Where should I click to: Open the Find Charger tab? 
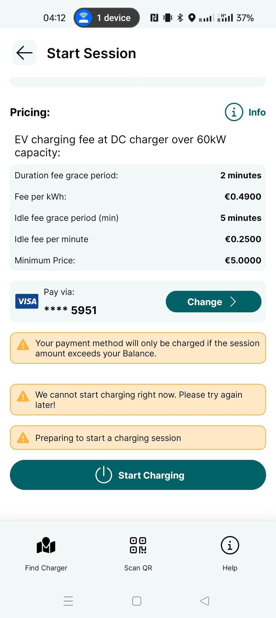click(x=46, y=554)
